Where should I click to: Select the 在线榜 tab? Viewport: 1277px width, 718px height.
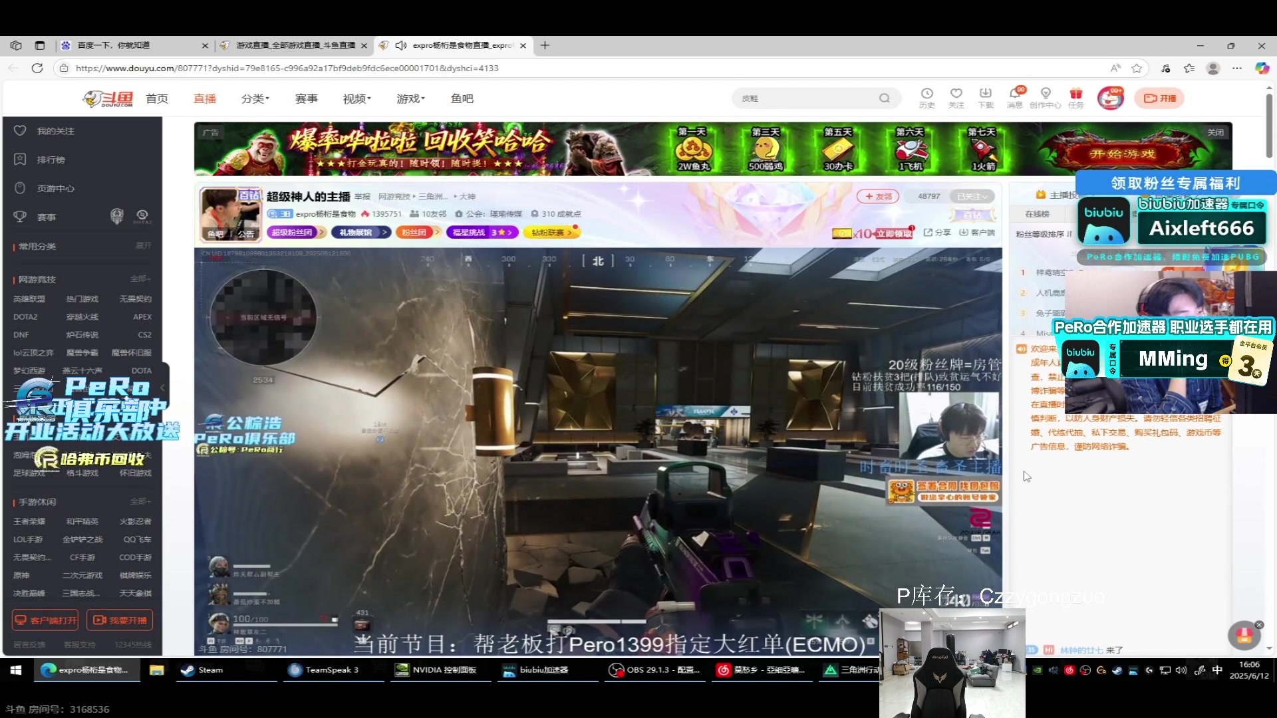coord(1037,214)
